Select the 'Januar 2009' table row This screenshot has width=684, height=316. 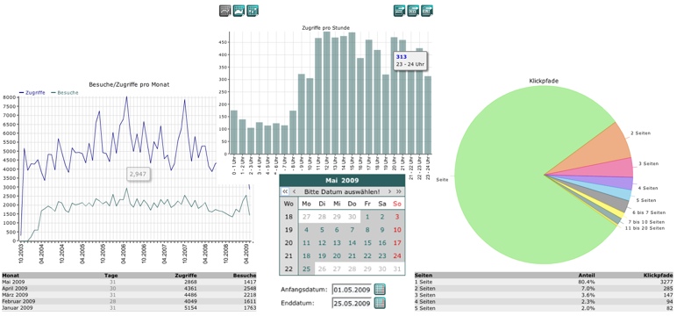point(129,308)
